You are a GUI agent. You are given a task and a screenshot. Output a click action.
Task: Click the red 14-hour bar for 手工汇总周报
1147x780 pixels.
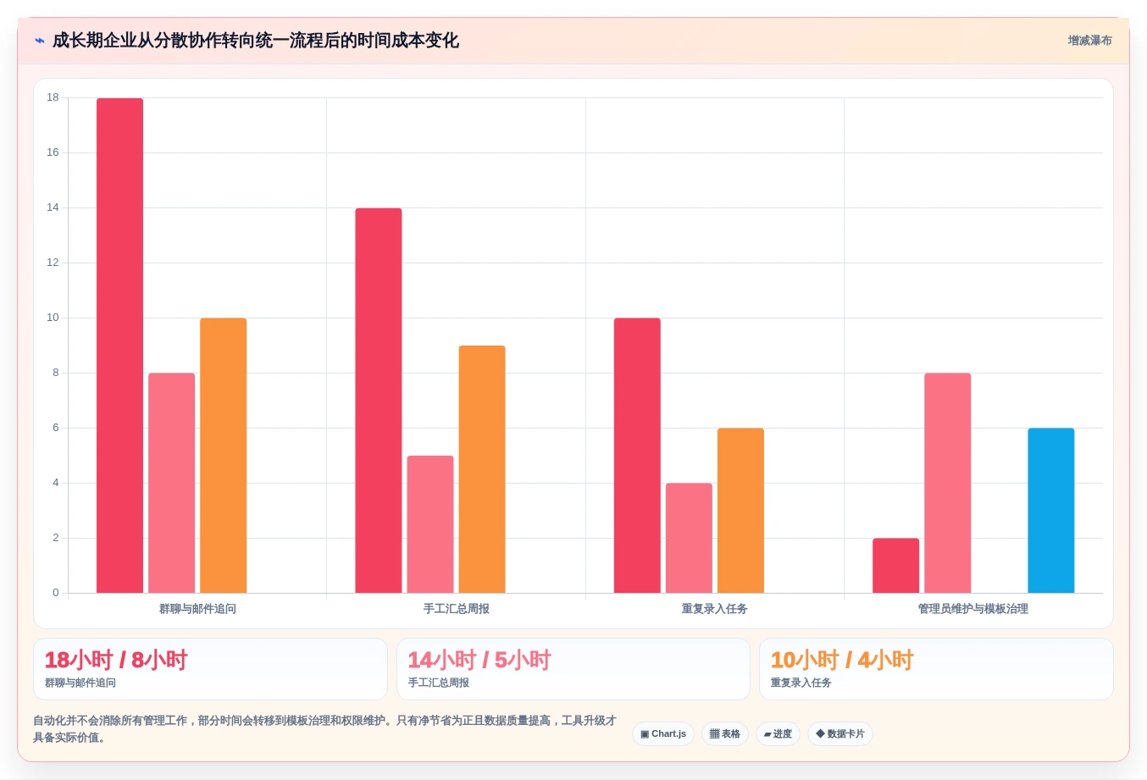click(379, 401)
